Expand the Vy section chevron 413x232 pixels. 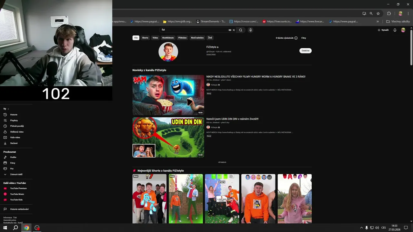pos(8,109)
